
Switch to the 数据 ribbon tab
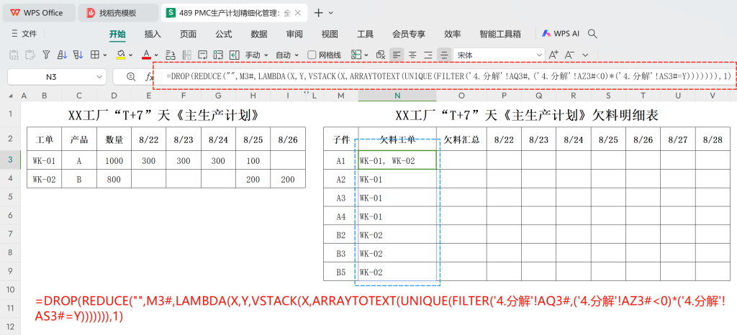(259, 34)
